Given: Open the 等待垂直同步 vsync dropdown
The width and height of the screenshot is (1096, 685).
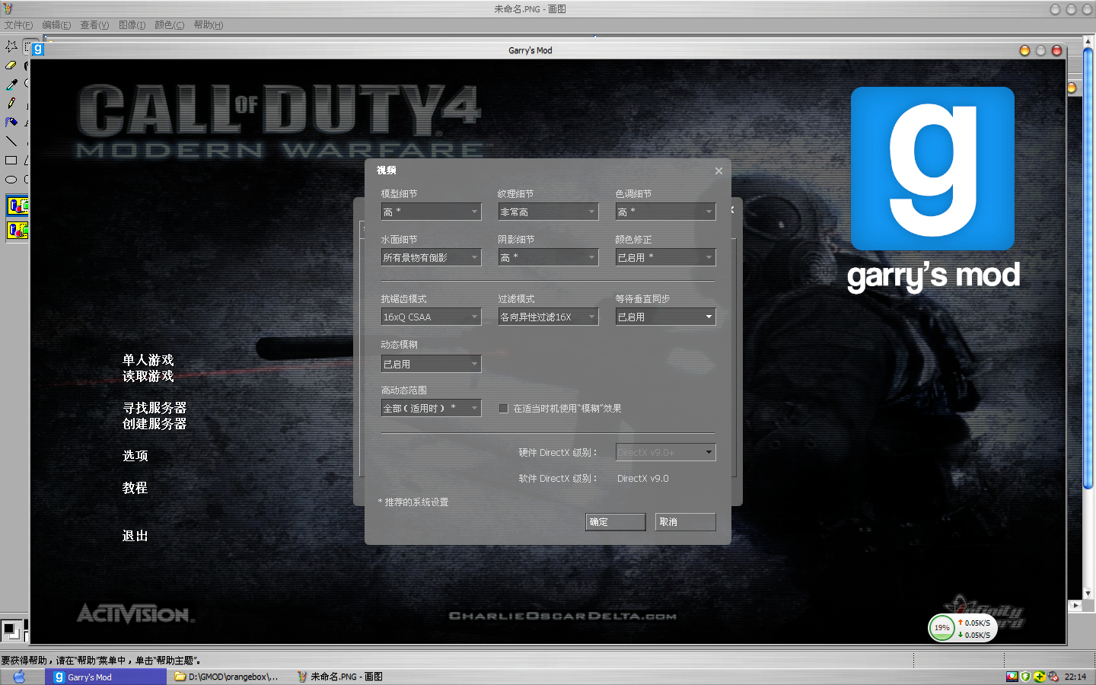Looking at the screenshot, I should (x=666, y=317).
